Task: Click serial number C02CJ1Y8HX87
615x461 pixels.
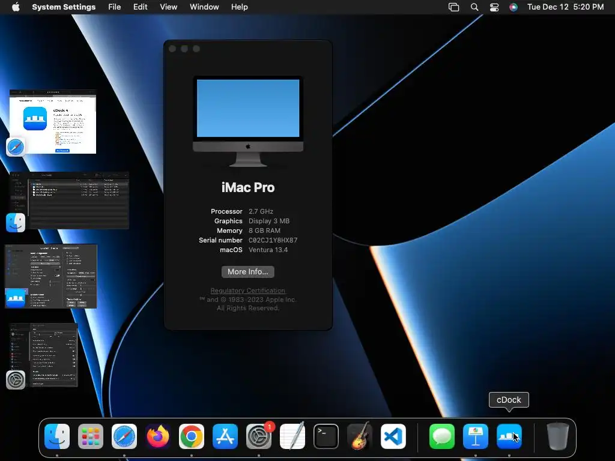Action: coord(273,240)
